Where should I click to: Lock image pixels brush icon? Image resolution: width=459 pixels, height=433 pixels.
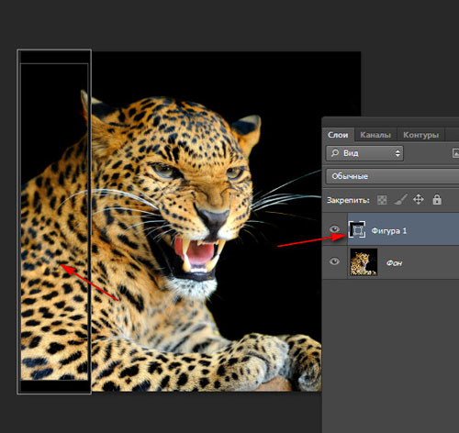[x=400, y=200]
